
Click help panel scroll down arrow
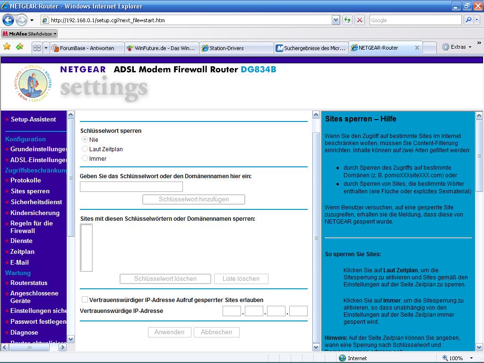pyautogui.click(x=479, y=346)
